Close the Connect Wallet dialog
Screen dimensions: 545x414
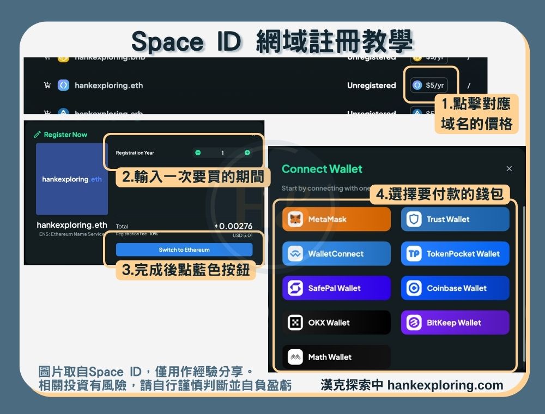(x=509, y=168)
